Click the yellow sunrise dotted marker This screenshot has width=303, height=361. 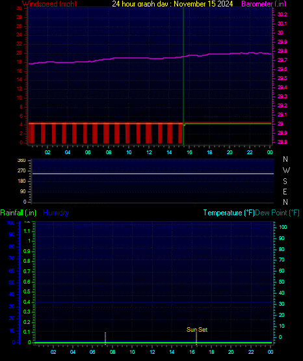tap(105, 338)
